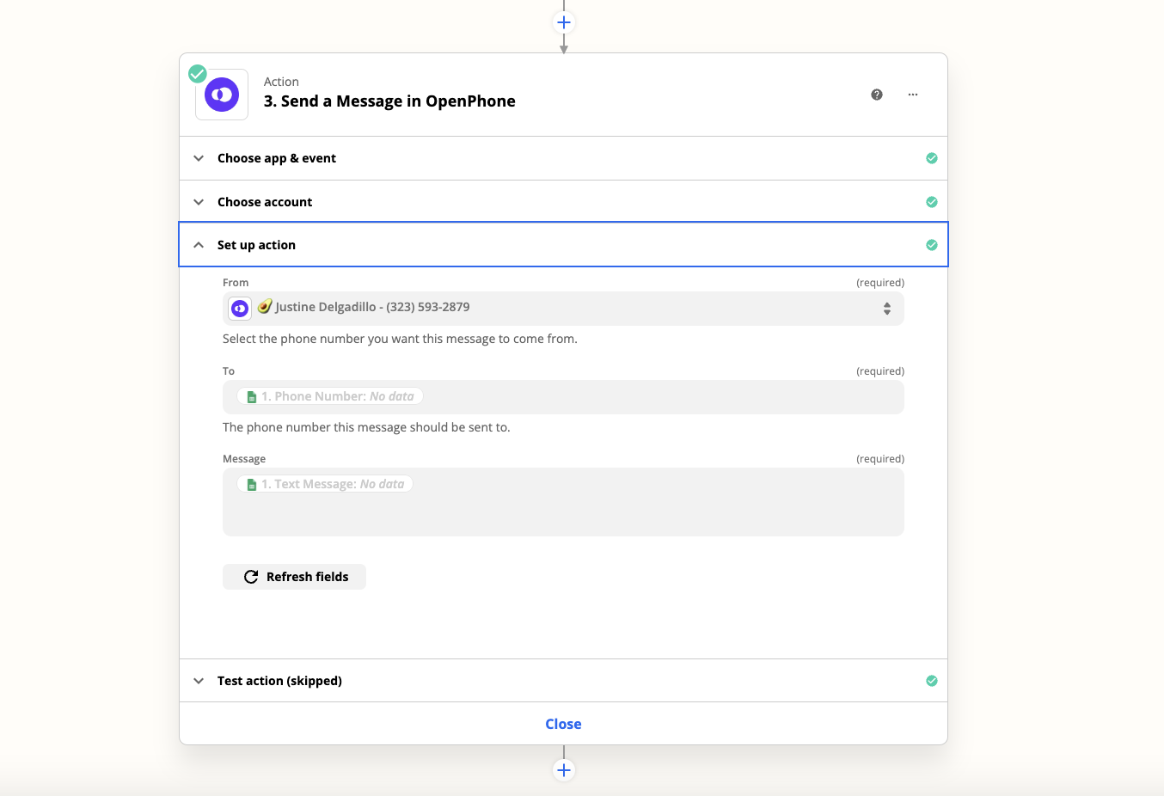Open the From phone number dropdown

coord(563,309)
